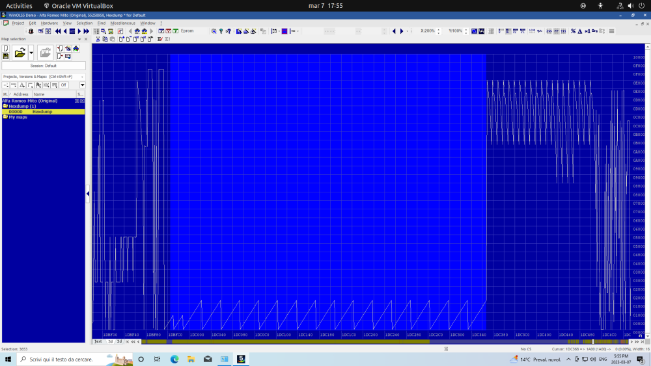Switch to the 2d view tab
Screen dimensions: 651x366
point(111,341)
